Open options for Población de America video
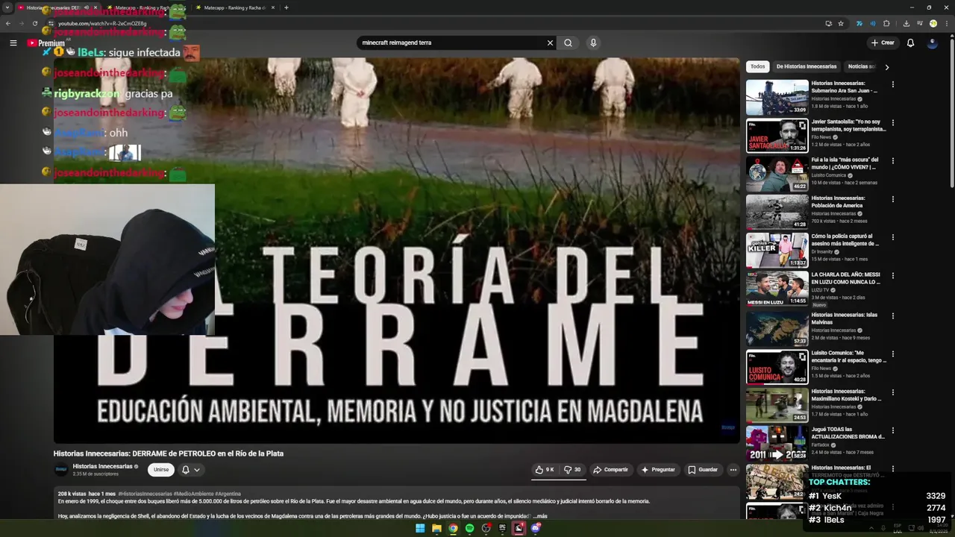This screenshot has height=537, width=955. (x=892, y=199)
